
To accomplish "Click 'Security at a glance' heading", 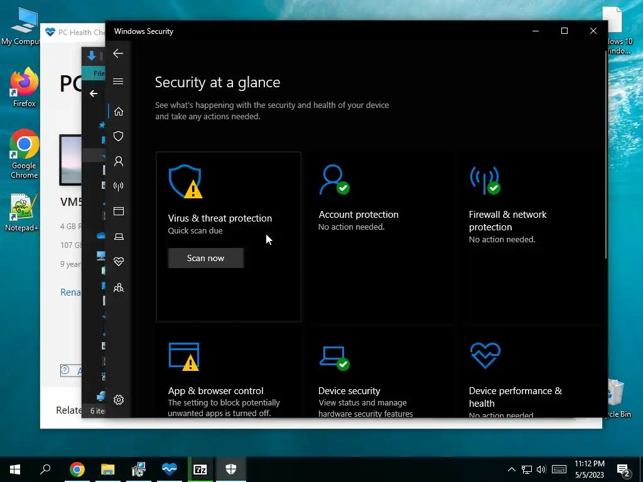I will point(218,82).
